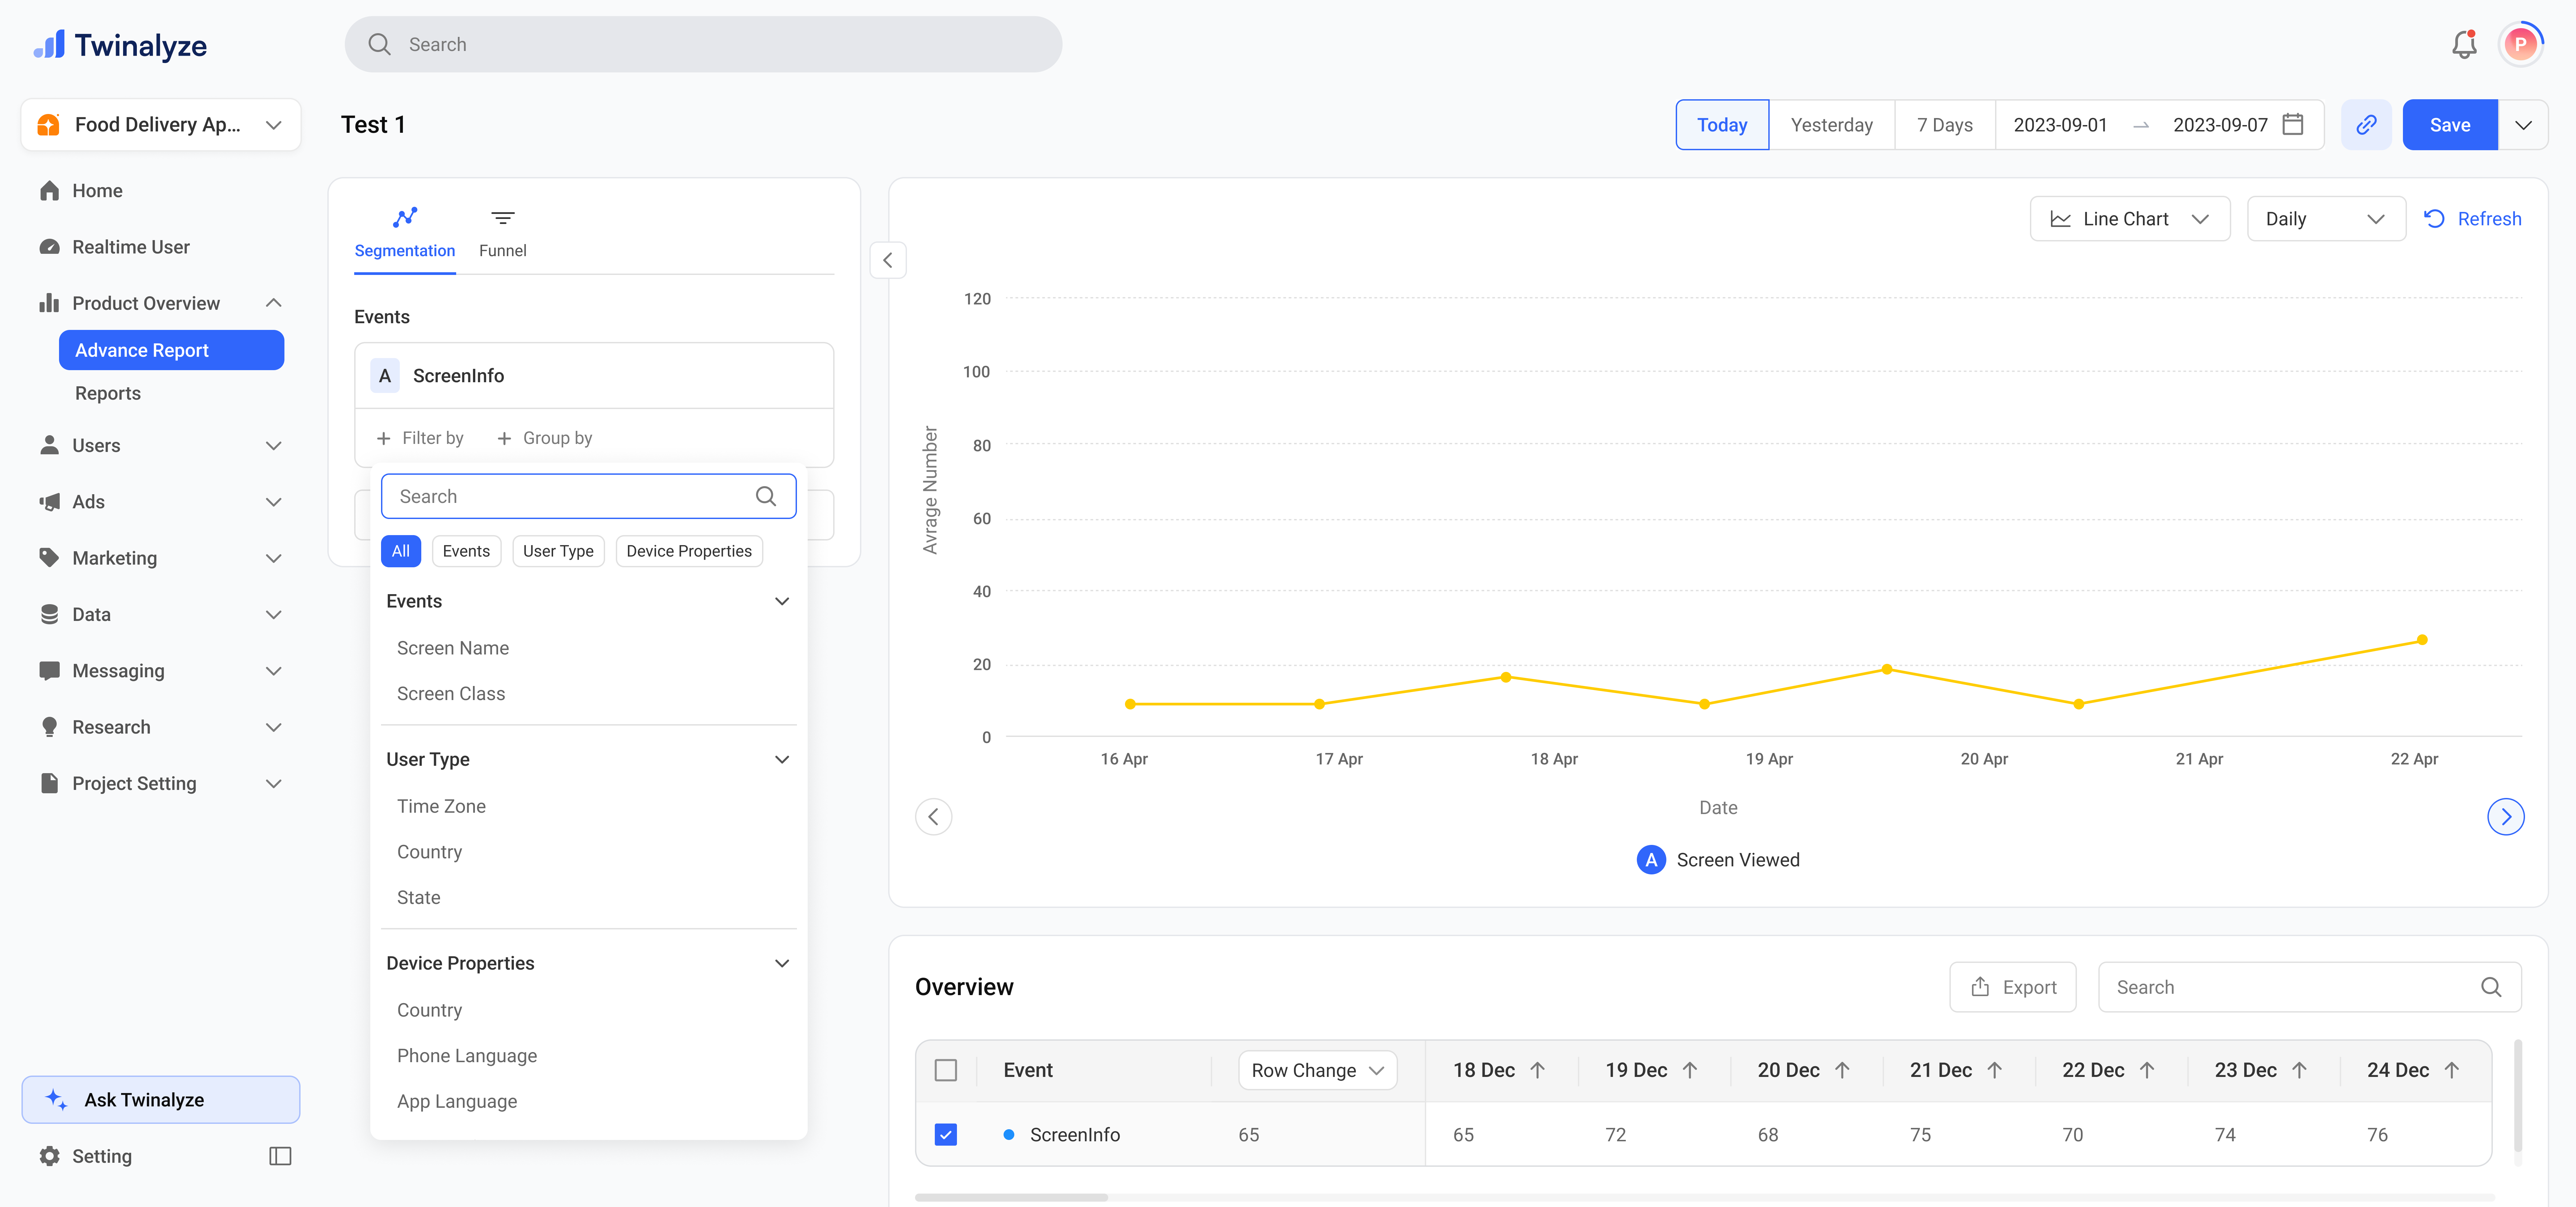The image size is (2576, 1207).
Task: Switch date range to Today
Action: (x=1722, y=125)
